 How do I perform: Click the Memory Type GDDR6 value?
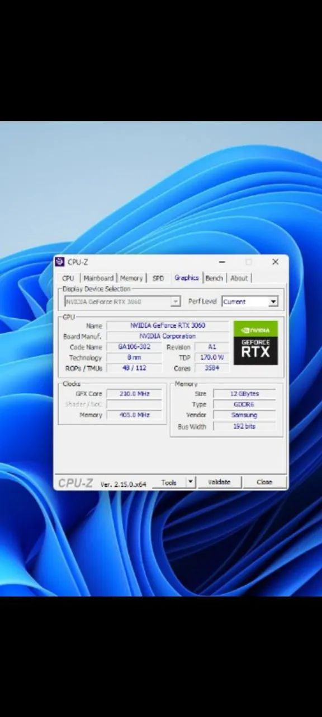244,404
